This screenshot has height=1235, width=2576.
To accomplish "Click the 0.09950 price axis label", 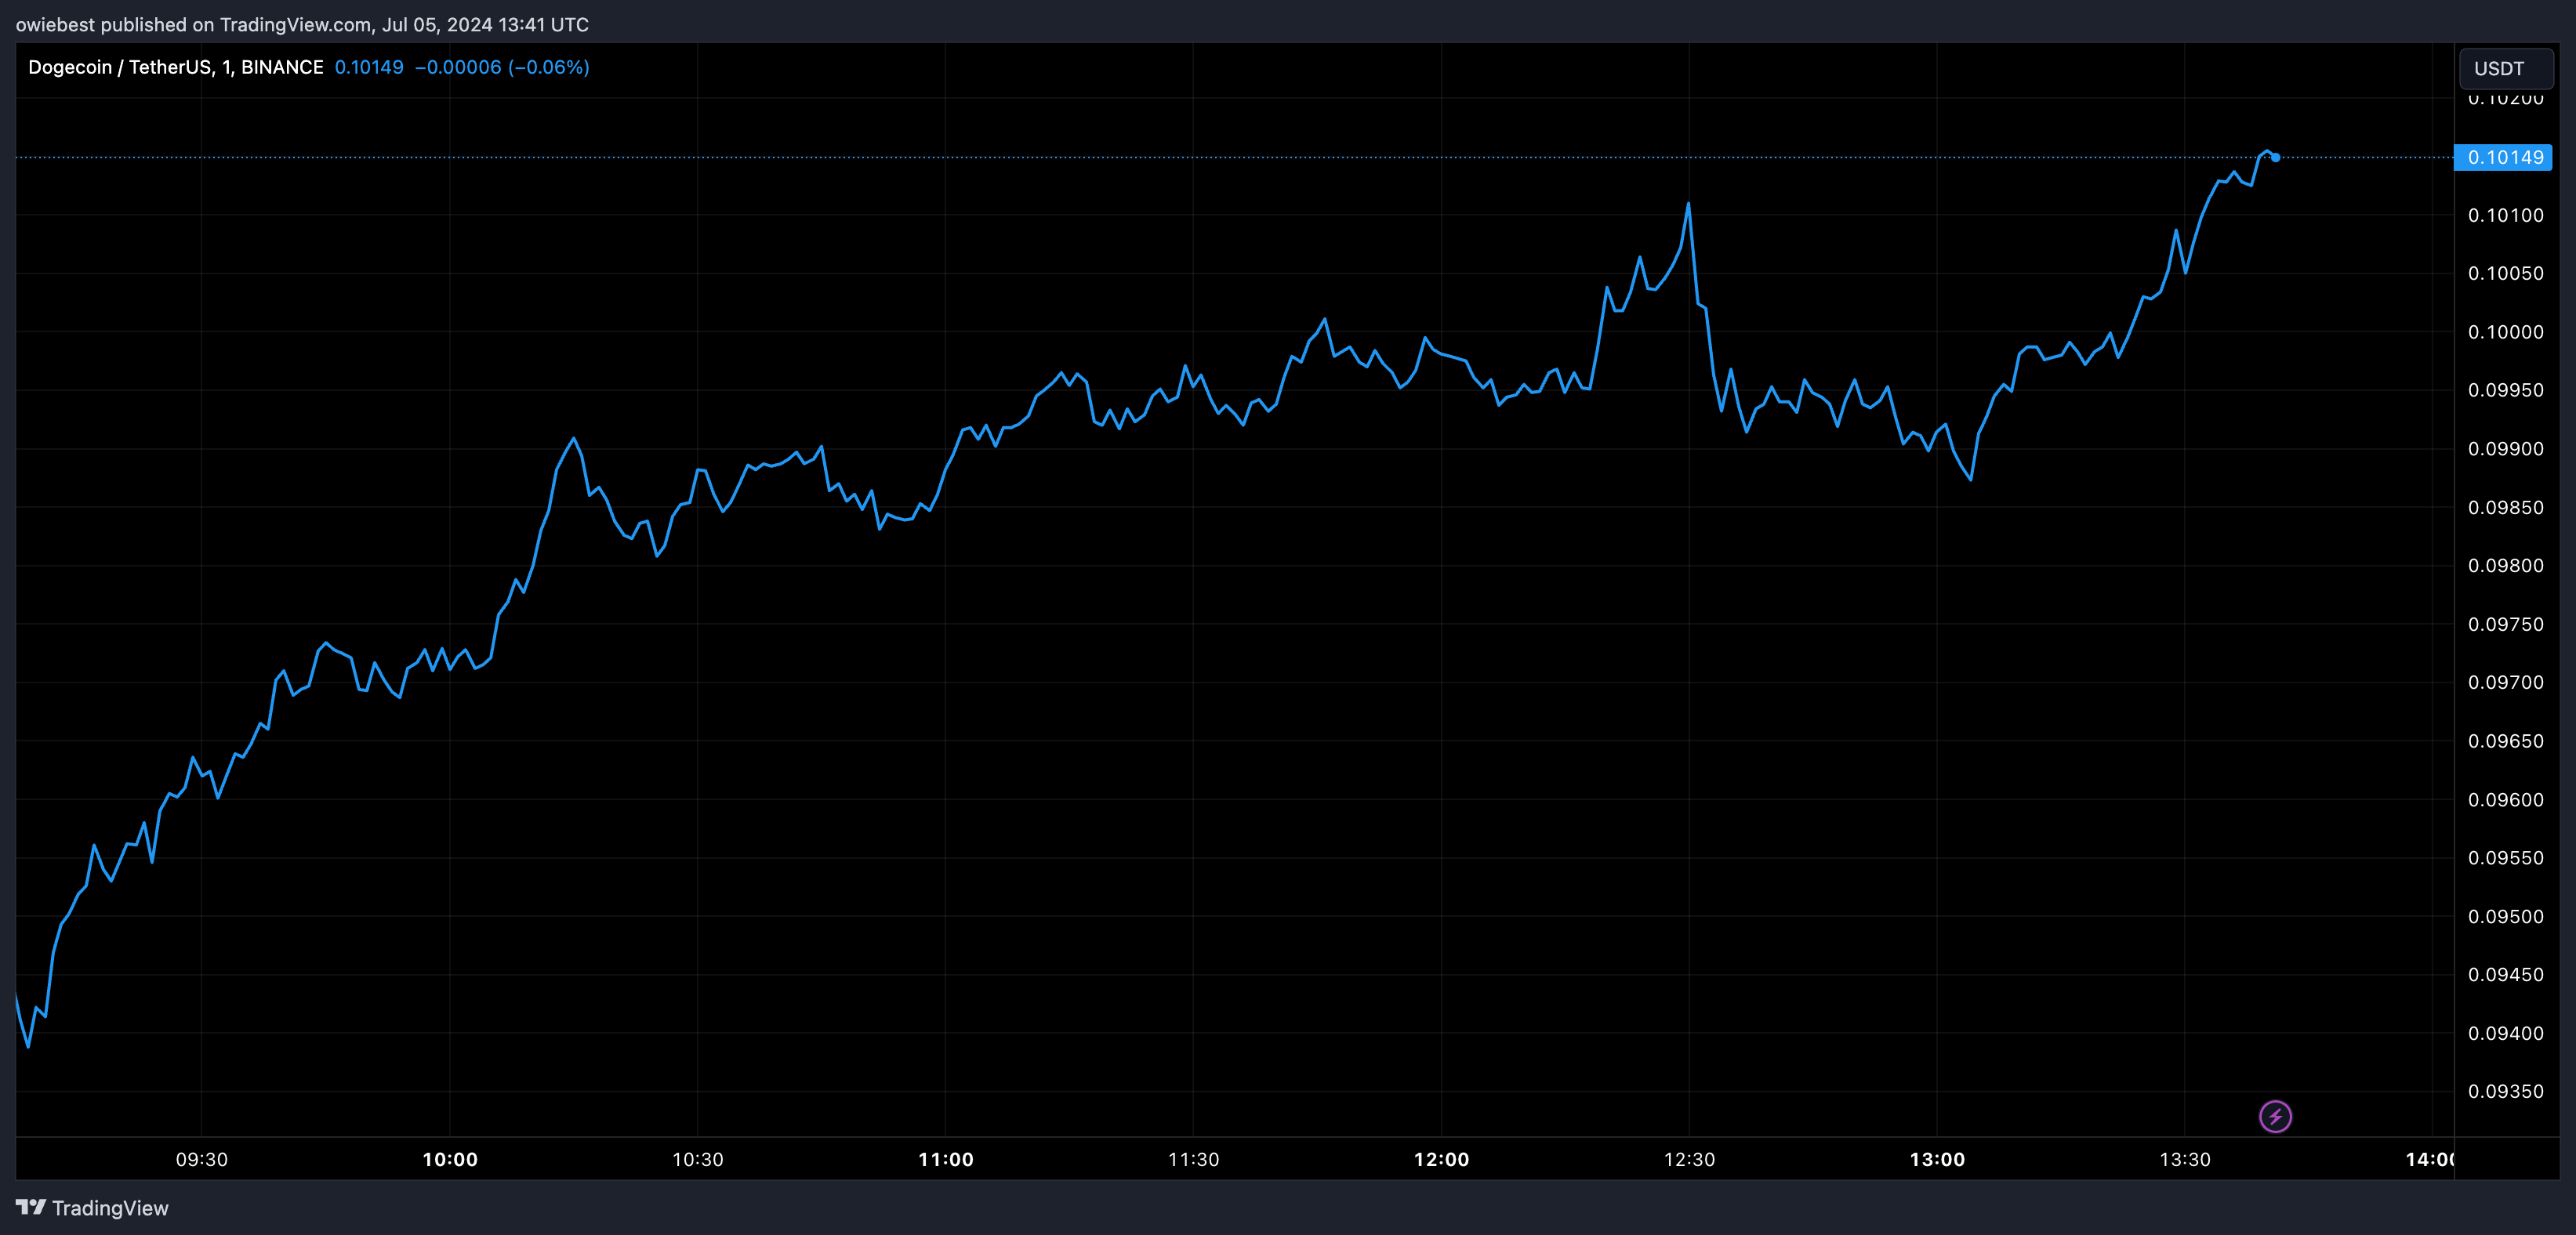I will (x=2505, y=390).
